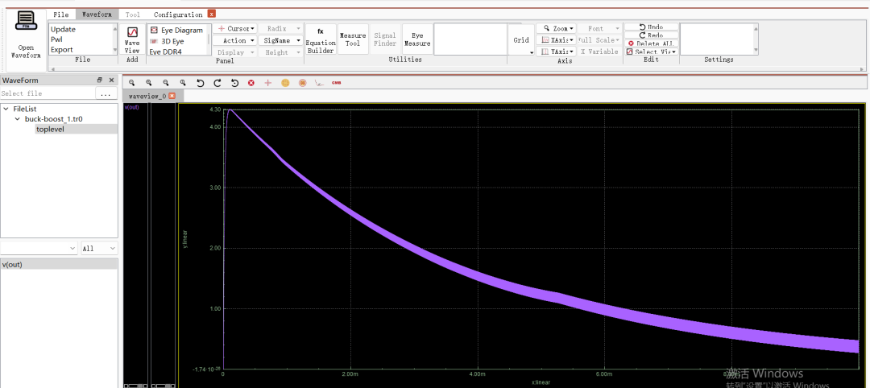Screen dimensions: 870x388
Task: Click the red X circle toolbar icon
Action: (251, 83)
